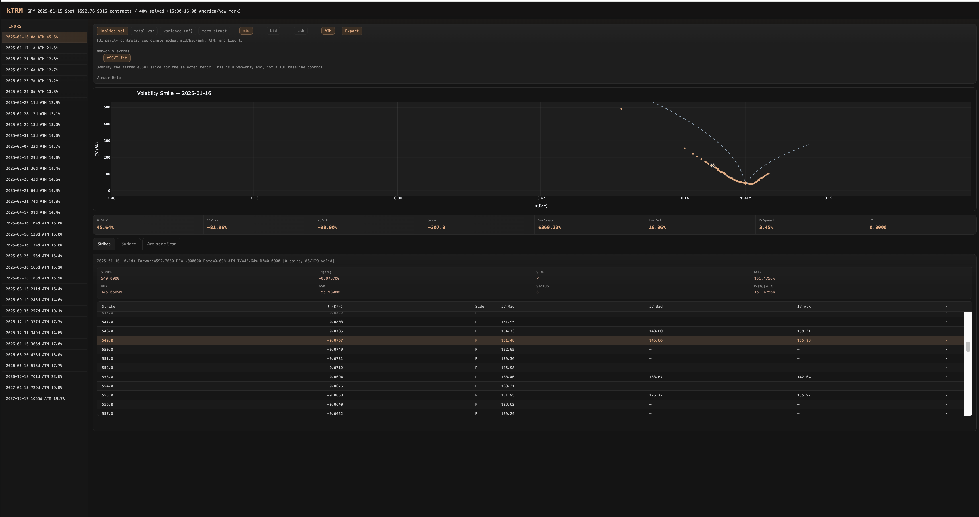Select total_var coordinate mode

pyautogui.click(x=144, y=31)
